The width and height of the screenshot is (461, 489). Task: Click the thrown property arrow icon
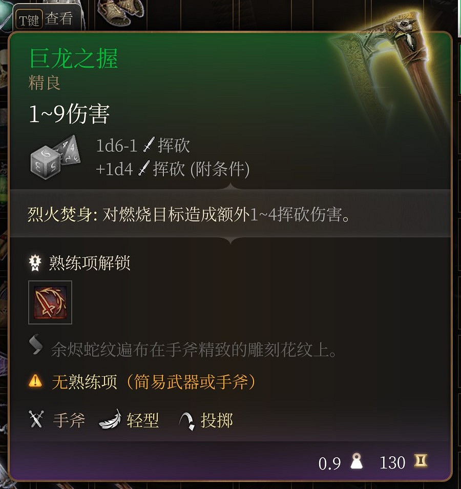click(187, 421)
